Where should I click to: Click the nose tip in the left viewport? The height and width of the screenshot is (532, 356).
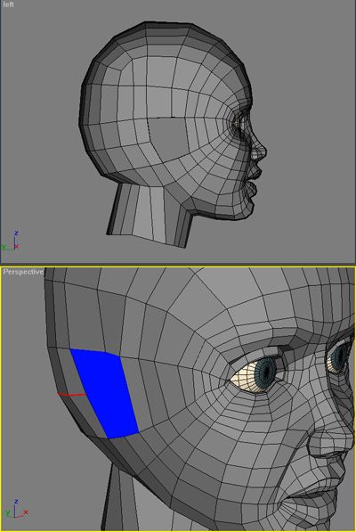point(263,150)
